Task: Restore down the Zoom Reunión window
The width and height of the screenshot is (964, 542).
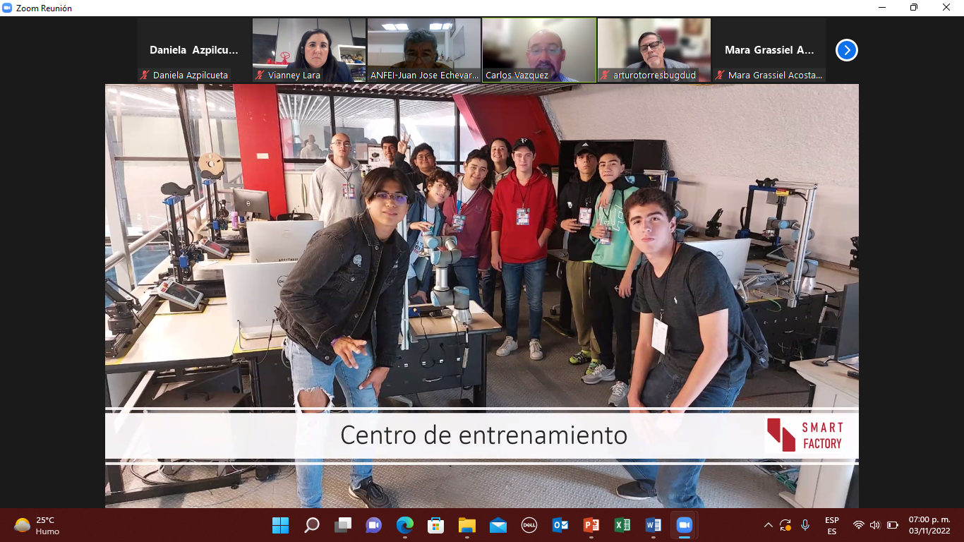Action: (x=914, y=8)
